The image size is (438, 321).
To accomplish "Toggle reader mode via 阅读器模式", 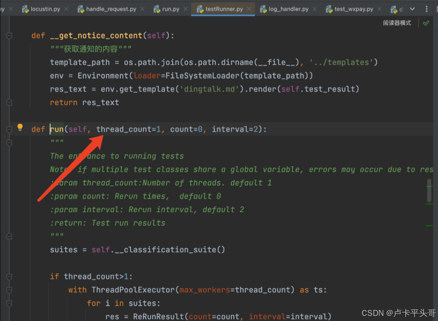I will [x=397, y=23].
